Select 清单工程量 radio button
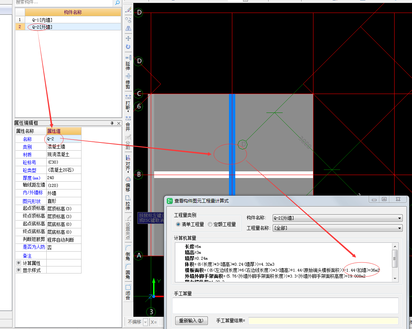The height and width of the screenshot is (329, 412). pyautogui.click(x=178, y=224)
